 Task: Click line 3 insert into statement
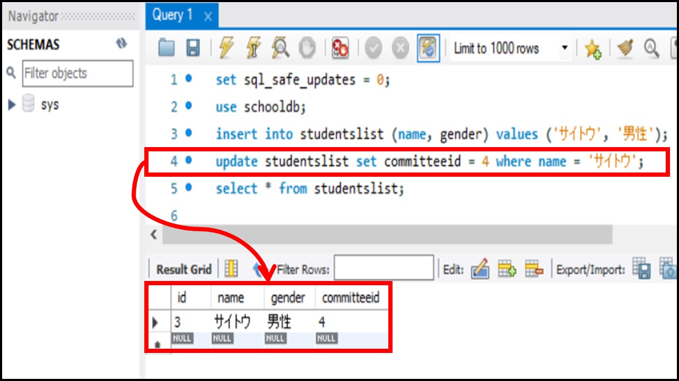[441, 134]
